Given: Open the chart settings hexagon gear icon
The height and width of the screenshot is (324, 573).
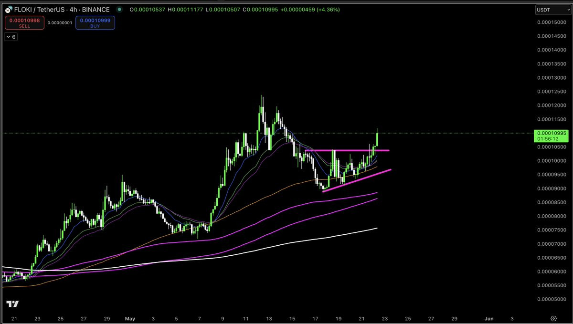Looking at the screenshot, I should (553, 318).
